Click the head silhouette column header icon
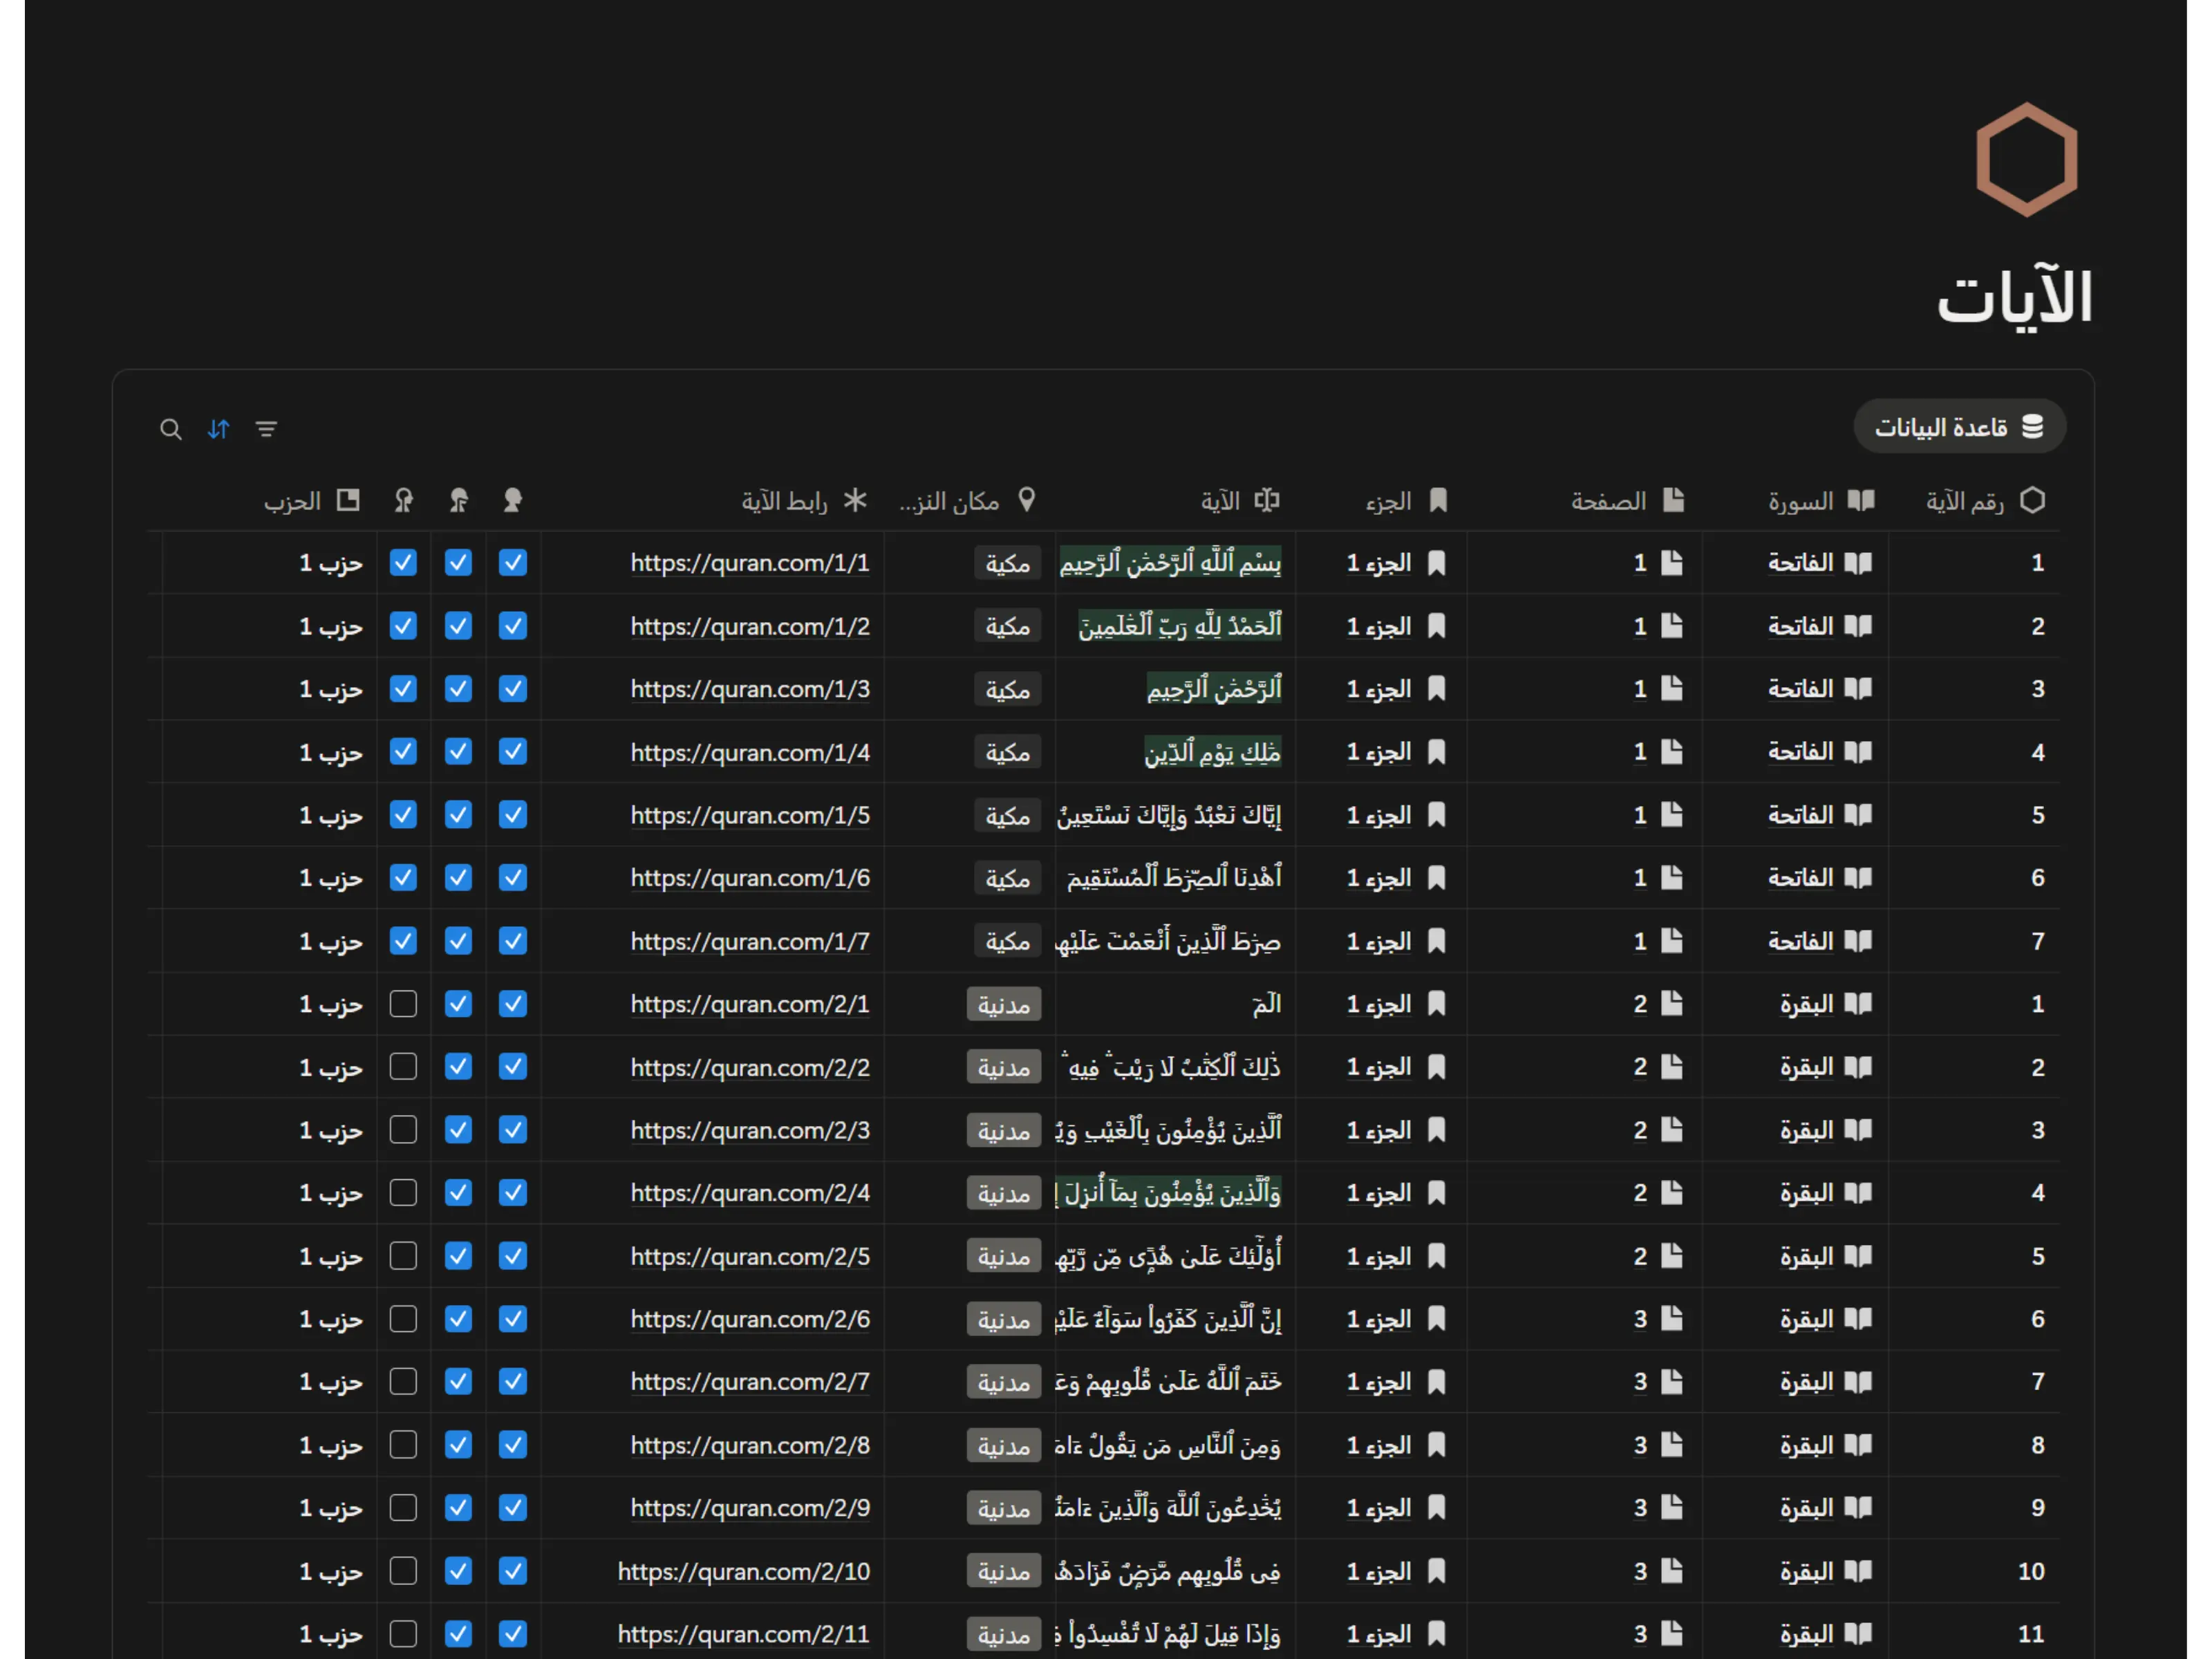This screenshot has height=1659, width=2212. click(x=513, y=500)
